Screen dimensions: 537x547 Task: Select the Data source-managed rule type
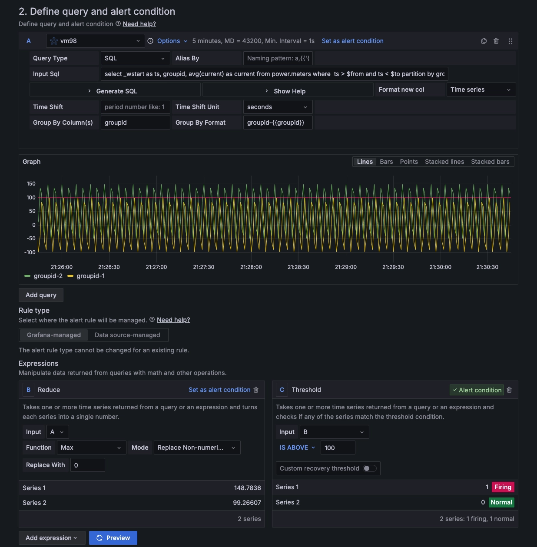(x=127, y=335)
